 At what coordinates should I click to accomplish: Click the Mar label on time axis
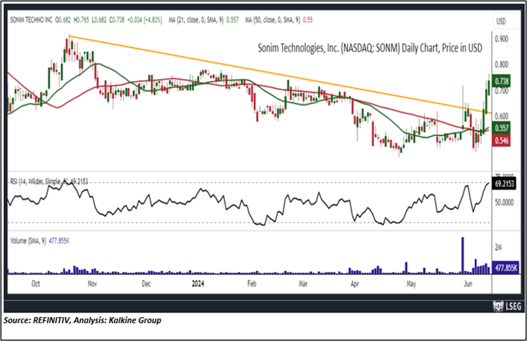pos(303,284)
